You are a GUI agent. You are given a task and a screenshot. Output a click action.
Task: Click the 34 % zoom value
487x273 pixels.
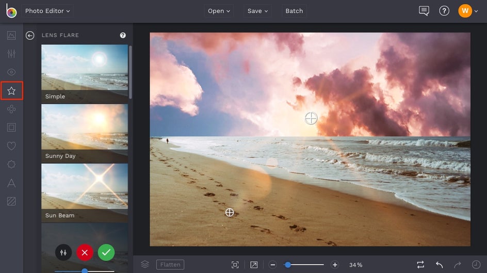coord(355,265)
